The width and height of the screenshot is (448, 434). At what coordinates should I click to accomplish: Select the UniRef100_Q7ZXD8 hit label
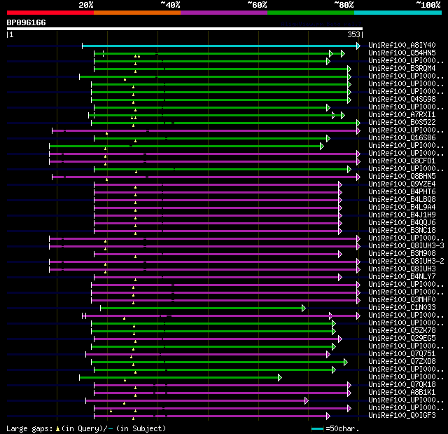(402, 362)
